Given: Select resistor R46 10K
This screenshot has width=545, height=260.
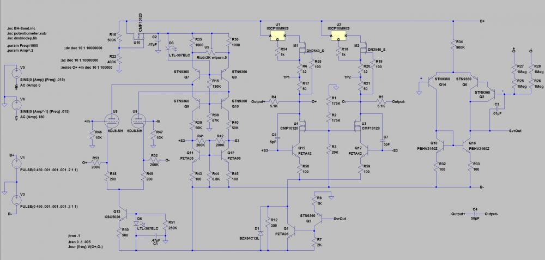Looking at the screenshot, I should 92,135.
